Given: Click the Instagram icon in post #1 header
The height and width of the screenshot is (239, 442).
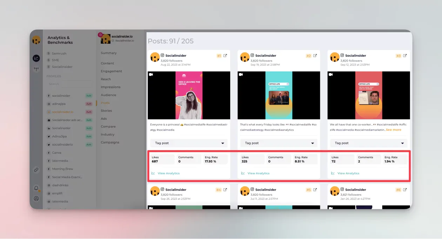Looking at the screenshot, I should pyautogui.click(x=162, y=55).
